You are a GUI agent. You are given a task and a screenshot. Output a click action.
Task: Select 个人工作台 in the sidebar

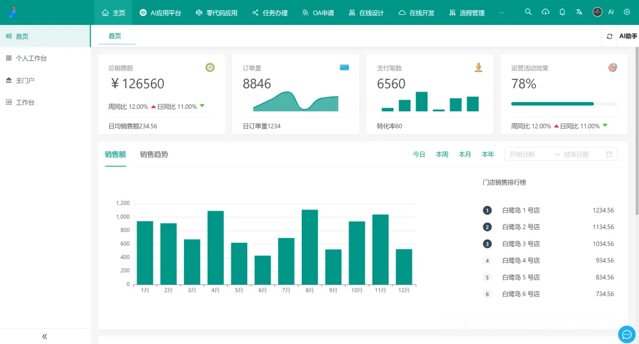31,58
